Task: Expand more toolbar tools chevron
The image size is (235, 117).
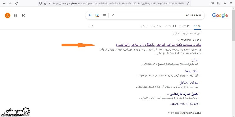Action: (x=224, y=3)
